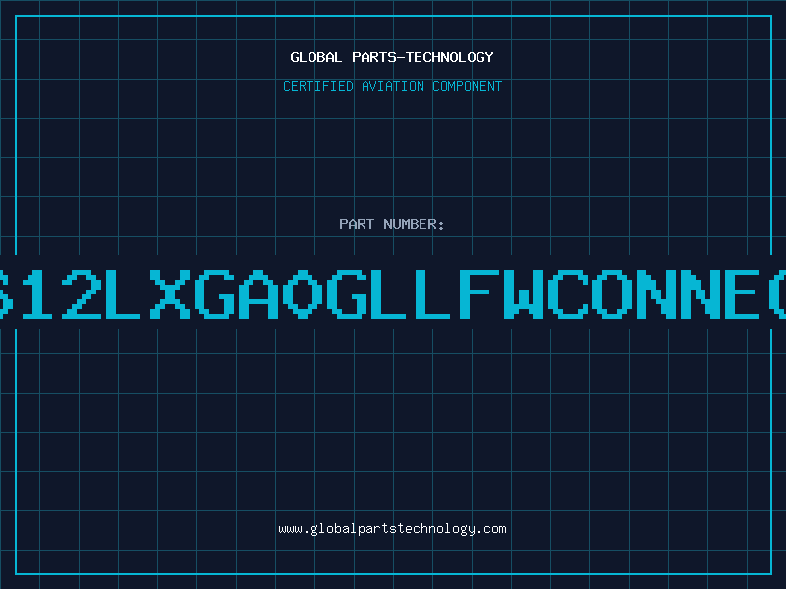This screenshot has width=786, height=589.
Task: Select the CERTIFIED AVIATION COMPONENT subtitle
Action: click(x=392, y=86)
